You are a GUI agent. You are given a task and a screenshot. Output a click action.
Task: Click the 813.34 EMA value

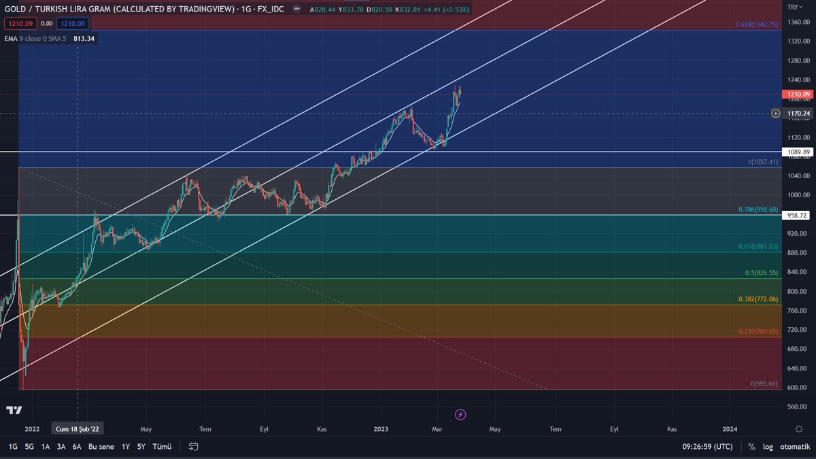[84, 39]
